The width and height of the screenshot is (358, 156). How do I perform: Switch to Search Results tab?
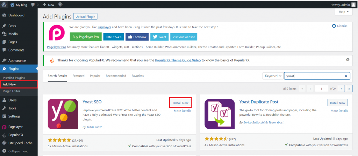pos(57,76)
